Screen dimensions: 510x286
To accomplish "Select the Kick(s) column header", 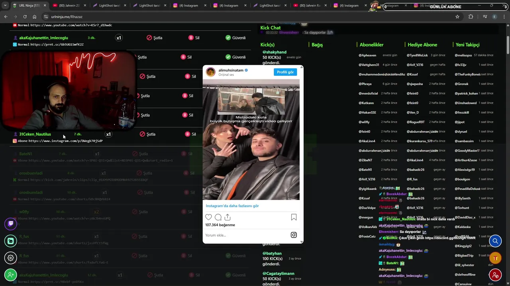I will point(267,45).
